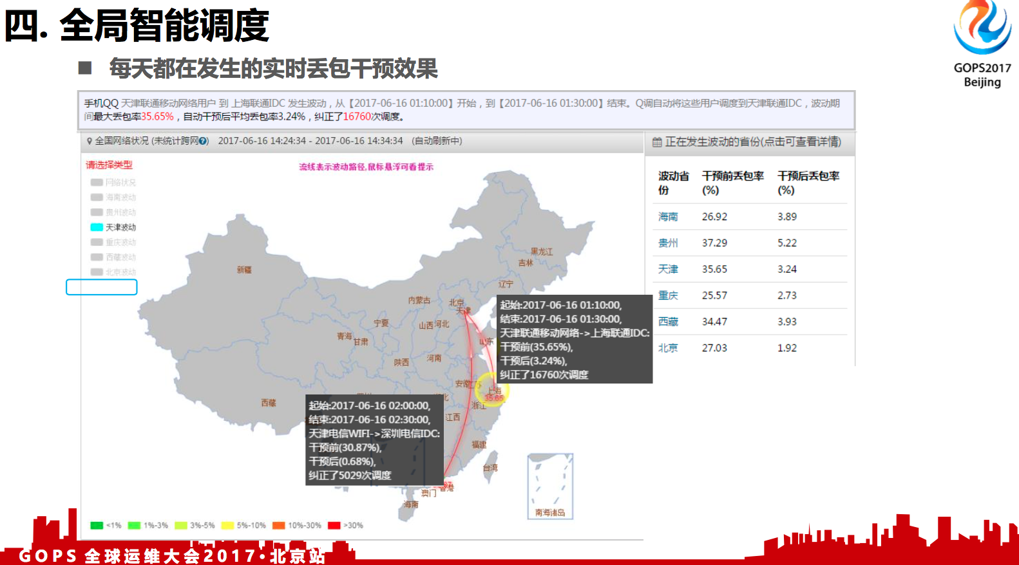The height and width of the screenshot is (565, 1019).
Task: Click the orange 10%-30% legend swatch
Action: click(278, 526)
